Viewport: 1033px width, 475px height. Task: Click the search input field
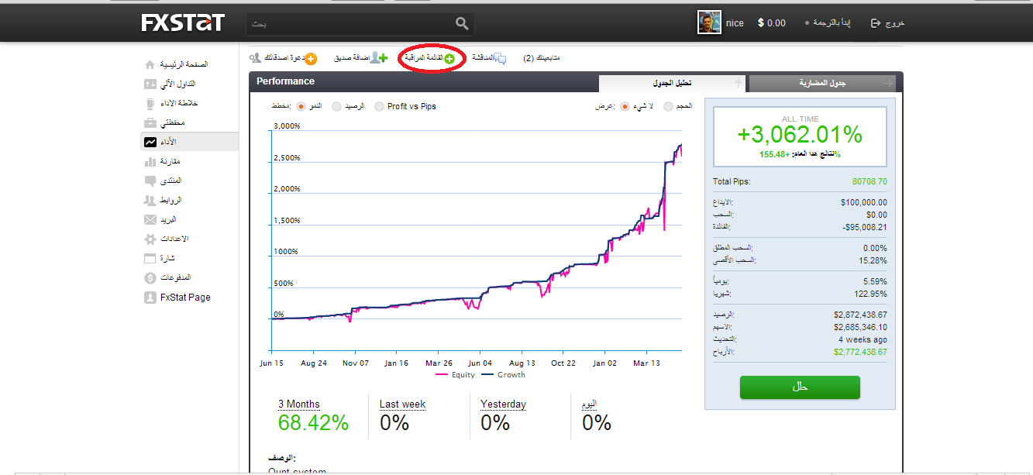click(x=349, y=24)
